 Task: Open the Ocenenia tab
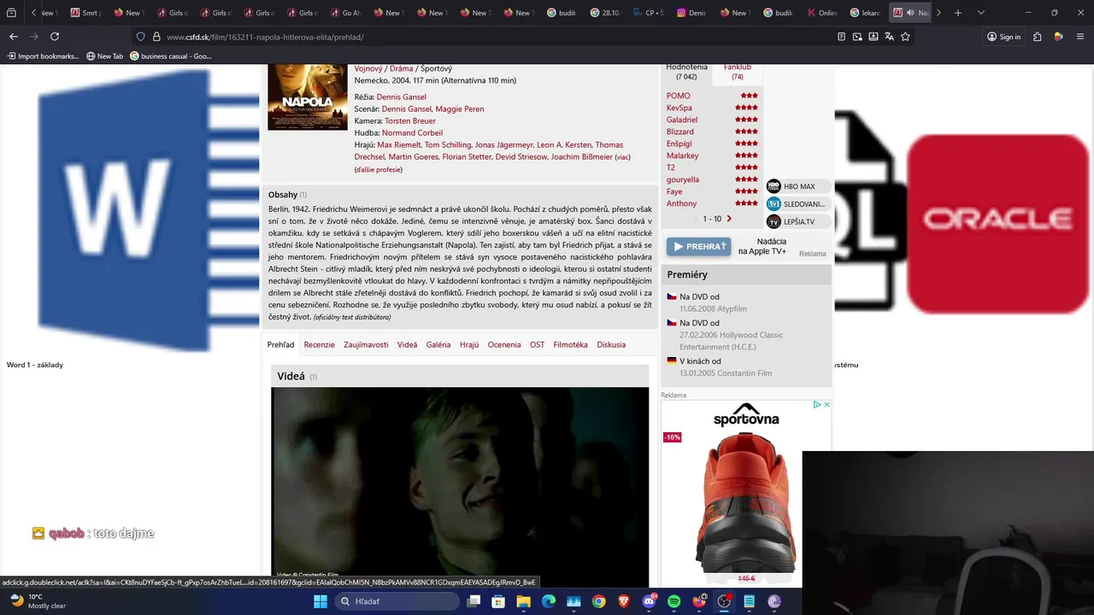coord(504,344)
